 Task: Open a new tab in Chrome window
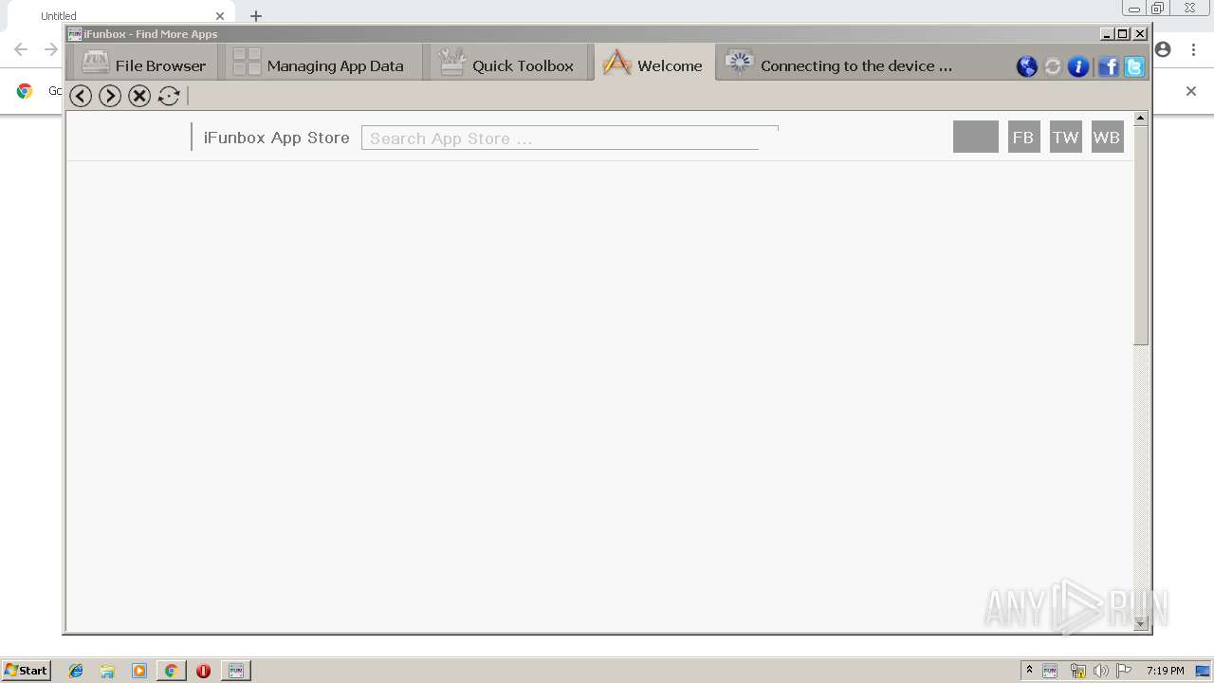point(256,15)
